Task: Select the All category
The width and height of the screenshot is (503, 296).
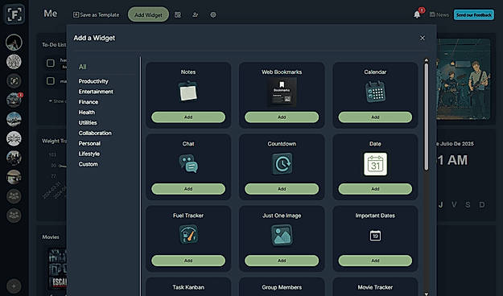Action: (x=82, y=67)
